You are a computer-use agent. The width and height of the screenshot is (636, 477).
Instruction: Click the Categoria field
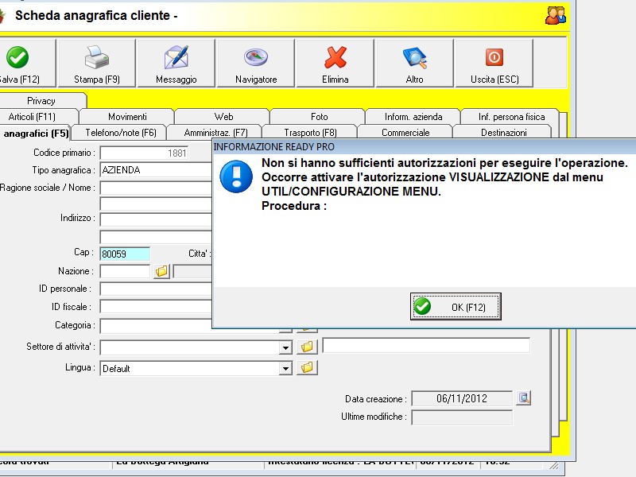(x=156, y=326)
